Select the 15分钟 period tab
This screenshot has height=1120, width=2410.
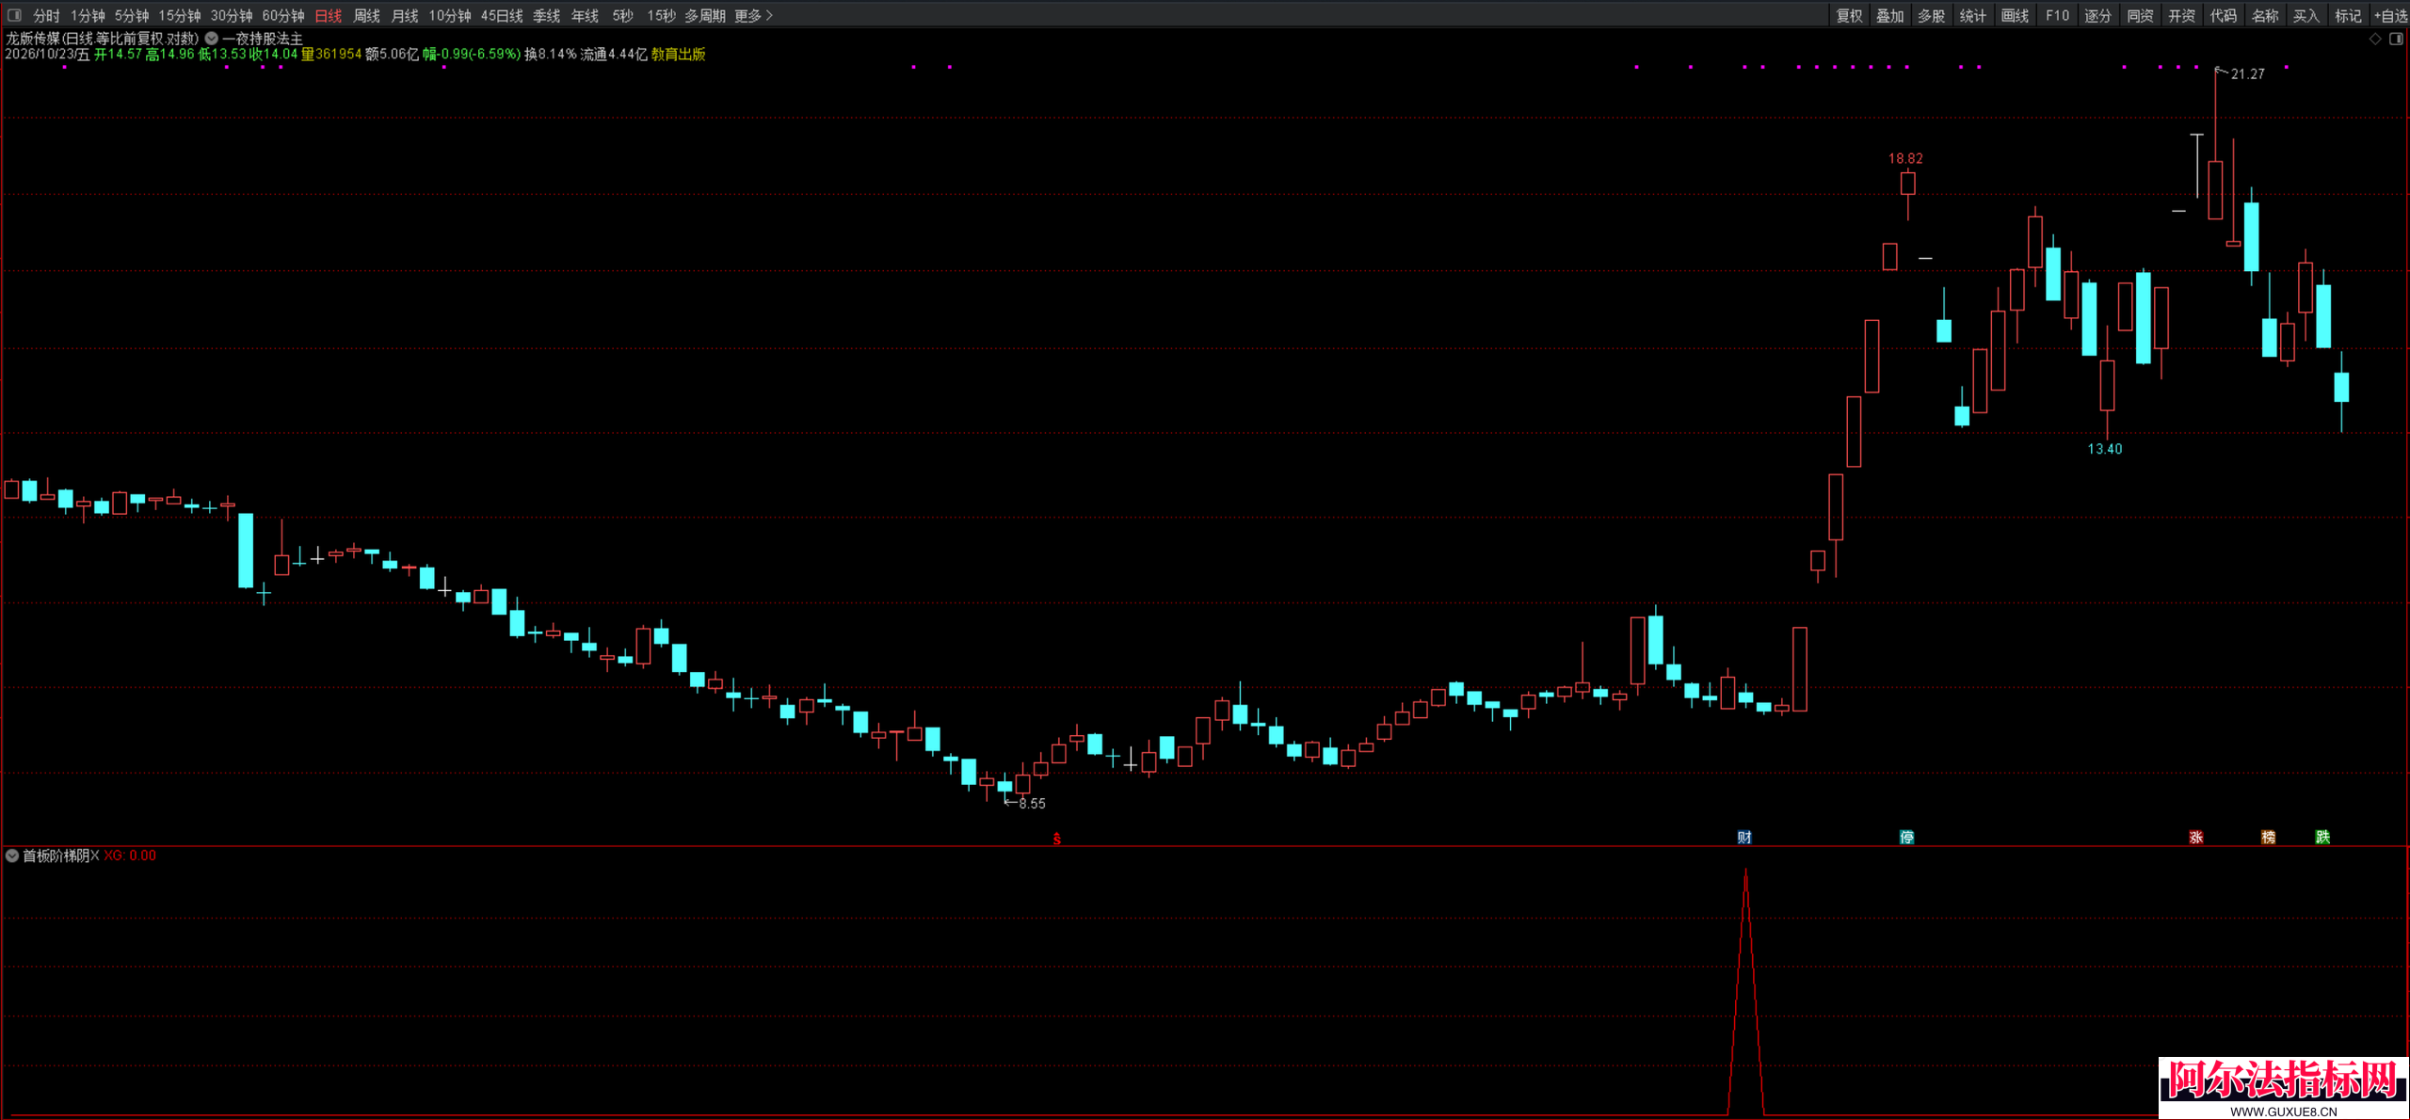pyautogui.click(x=180, y=15)
